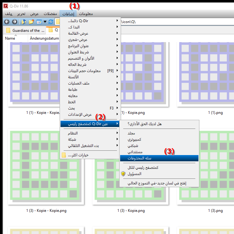234x234 pixels.
Task: Go forward with the right arrow button
Action: point(14,22)
